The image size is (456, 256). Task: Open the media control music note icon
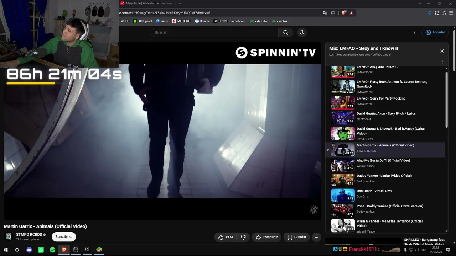click(444, 13)
